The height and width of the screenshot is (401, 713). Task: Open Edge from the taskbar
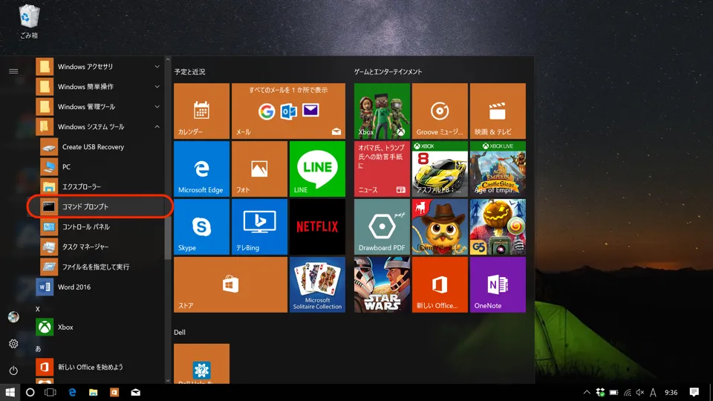pyautogui.click(x=72, y=392)
